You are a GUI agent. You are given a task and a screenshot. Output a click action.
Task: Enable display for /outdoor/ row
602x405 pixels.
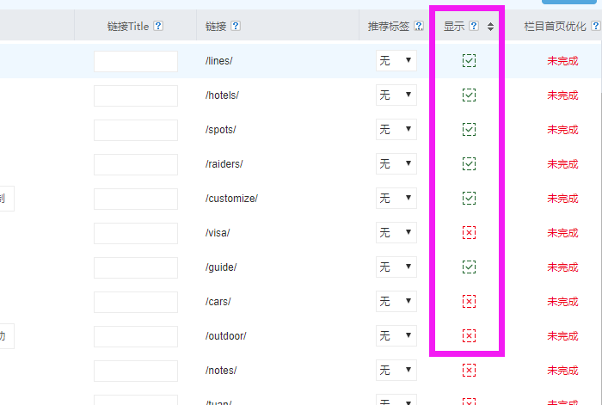469,335
